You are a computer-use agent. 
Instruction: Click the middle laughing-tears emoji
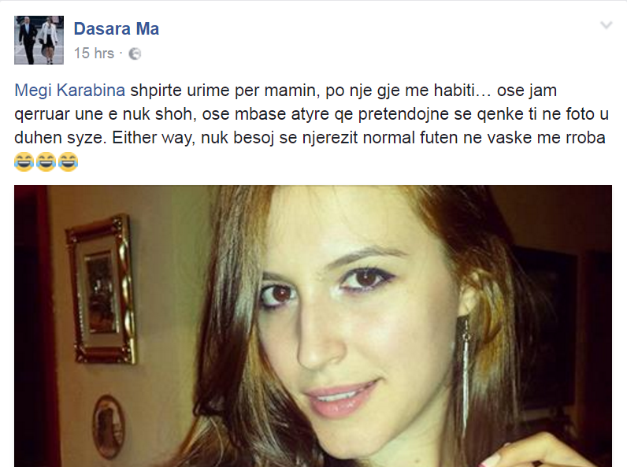pyautogui.click(x=46, y=162)
